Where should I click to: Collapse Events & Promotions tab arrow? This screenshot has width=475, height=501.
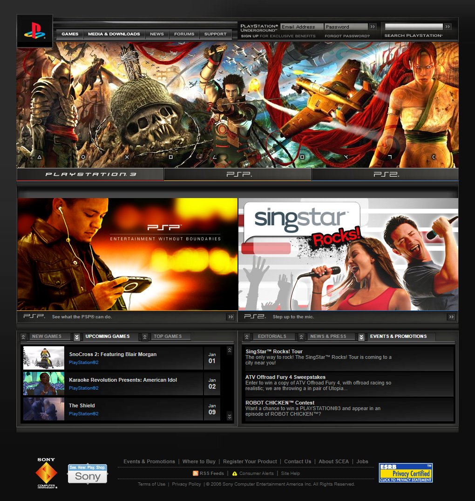pyautogui.click(x=361, y=337)
